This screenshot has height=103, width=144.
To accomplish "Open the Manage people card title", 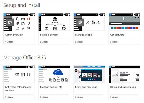I will (x=84, y=35).
